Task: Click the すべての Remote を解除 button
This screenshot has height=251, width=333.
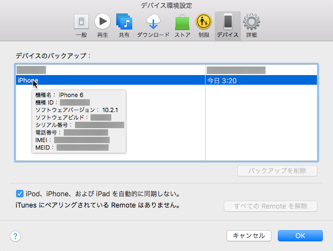Action: pyautogui.click(x=270, y=206)
